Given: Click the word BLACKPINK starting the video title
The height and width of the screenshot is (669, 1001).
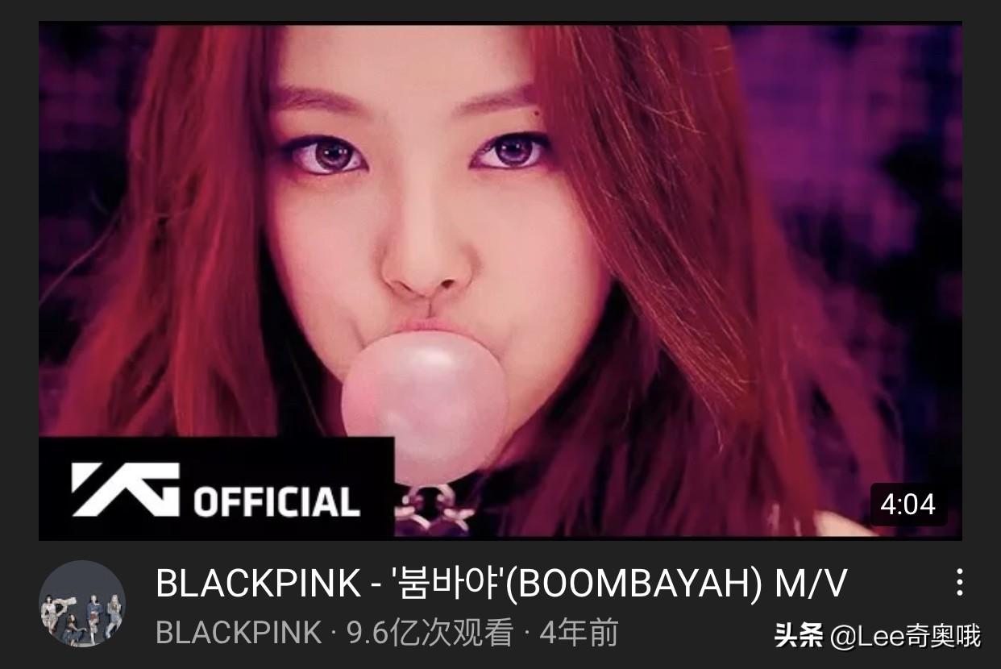Looking at the screenshot, I should [x=258, y=584].
